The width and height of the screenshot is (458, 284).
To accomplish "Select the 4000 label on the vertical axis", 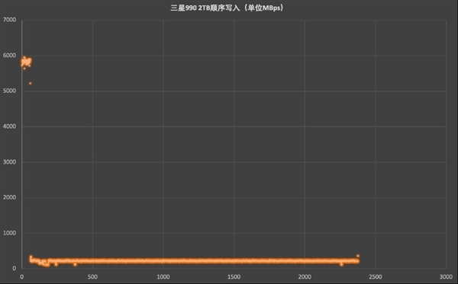I will click(x=9, y=126).
